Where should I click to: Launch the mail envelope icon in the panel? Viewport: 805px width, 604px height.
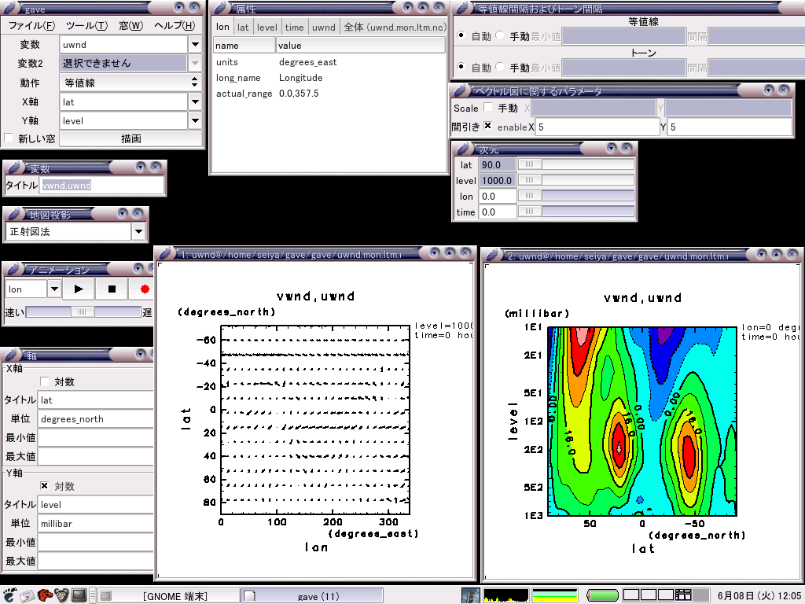(x=27, y=595)
